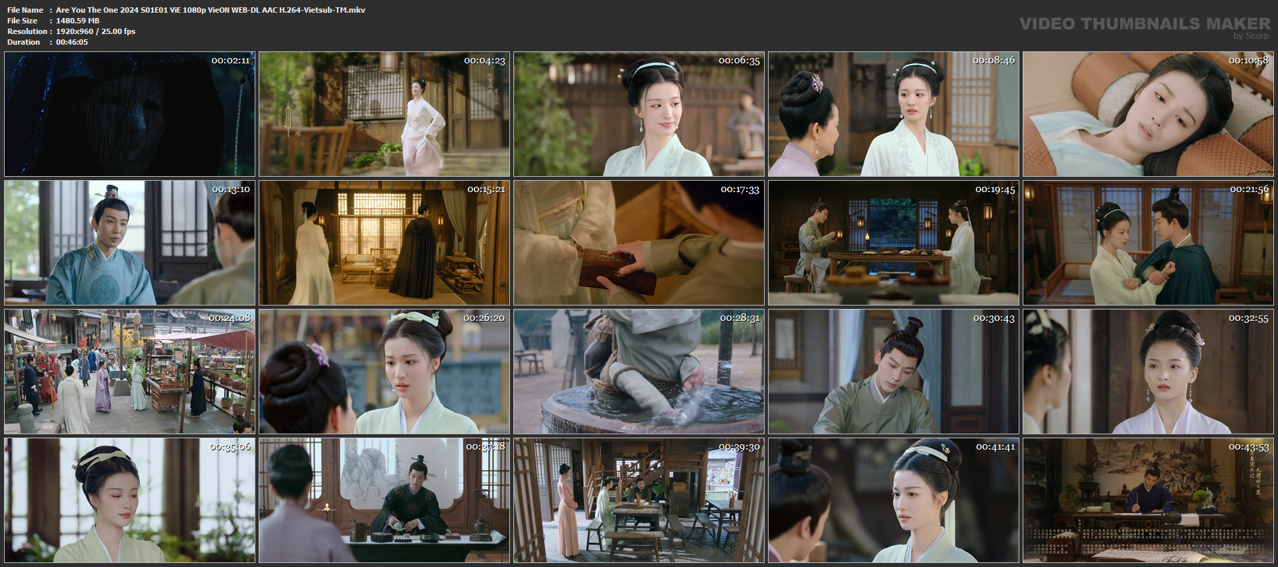The width and height of the screenshot is (1278, 567).
Task: Open the thumbnail stamped 00:17:33
Action: (x=639, y=243)
